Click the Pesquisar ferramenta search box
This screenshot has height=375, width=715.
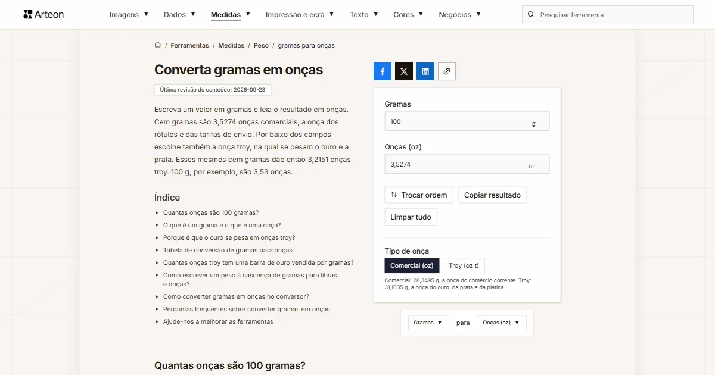[x=608, y=15]
